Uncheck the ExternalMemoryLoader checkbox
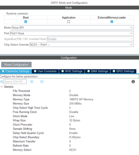 (x=112, y=22)
